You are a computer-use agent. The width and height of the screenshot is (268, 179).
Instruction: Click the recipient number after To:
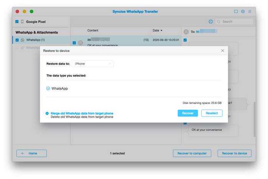pos(206,32)
